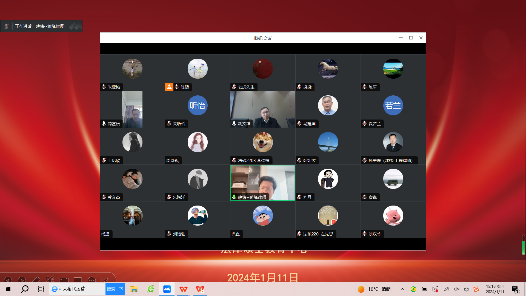Open File Explorer from the taskbar

[x=134, y=289]
